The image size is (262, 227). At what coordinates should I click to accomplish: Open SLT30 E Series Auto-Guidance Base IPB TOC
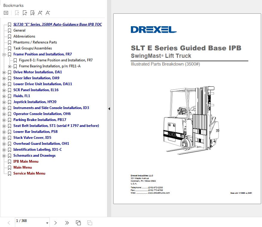point(58,24)
